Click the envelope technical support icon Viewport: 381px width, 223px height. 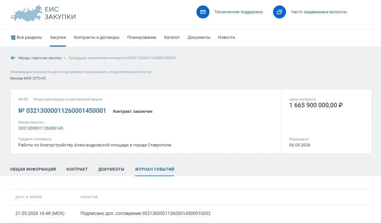(x=203, y=12)
